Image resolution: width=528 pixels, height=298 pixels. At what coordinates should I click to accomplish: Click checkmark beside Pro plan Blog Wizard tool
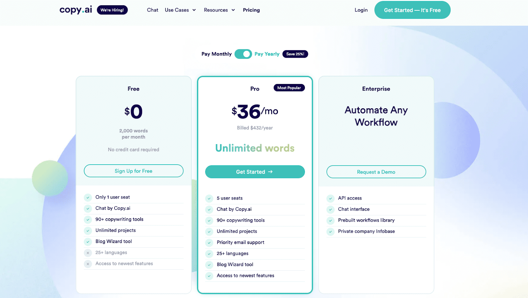pos(209,265)
